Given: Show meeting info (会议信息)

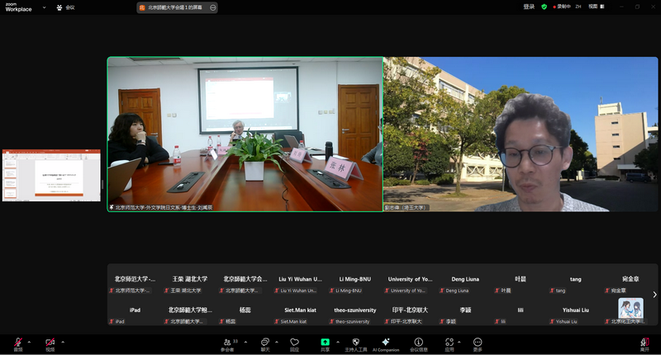Looking at the screenshot, I should click(x=419, y=343).
